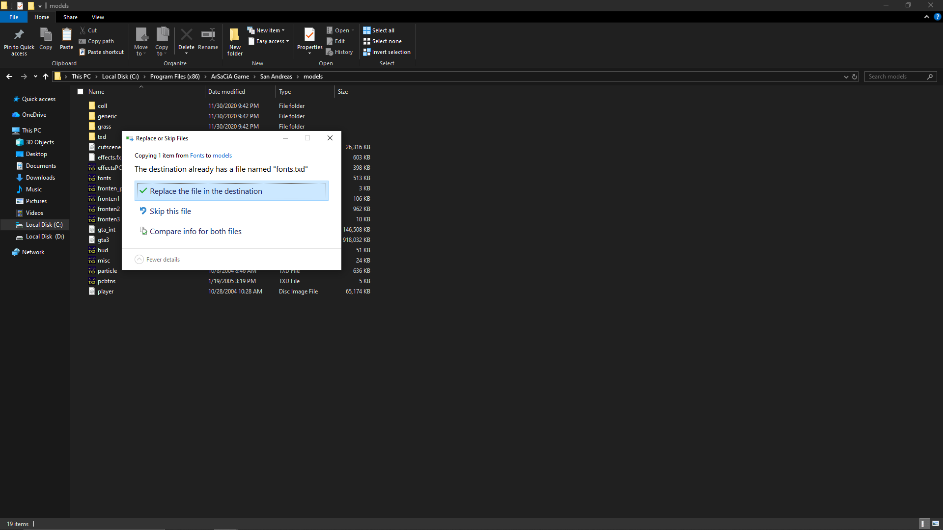Click the Fonts source link

tap(197, 156)
